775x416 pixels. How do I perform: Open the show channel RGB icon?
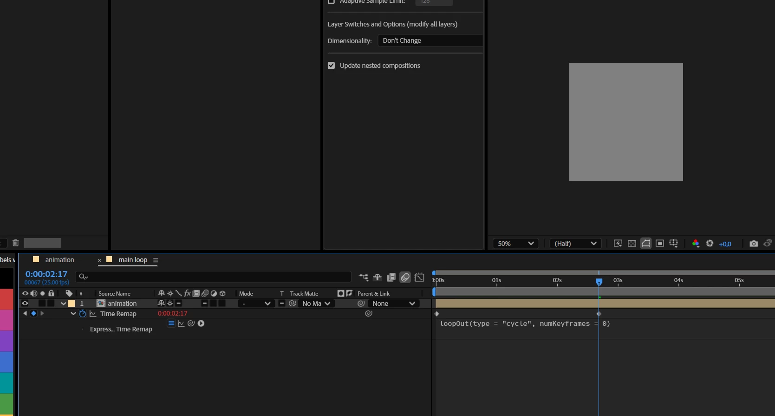(x=696, y=244)
